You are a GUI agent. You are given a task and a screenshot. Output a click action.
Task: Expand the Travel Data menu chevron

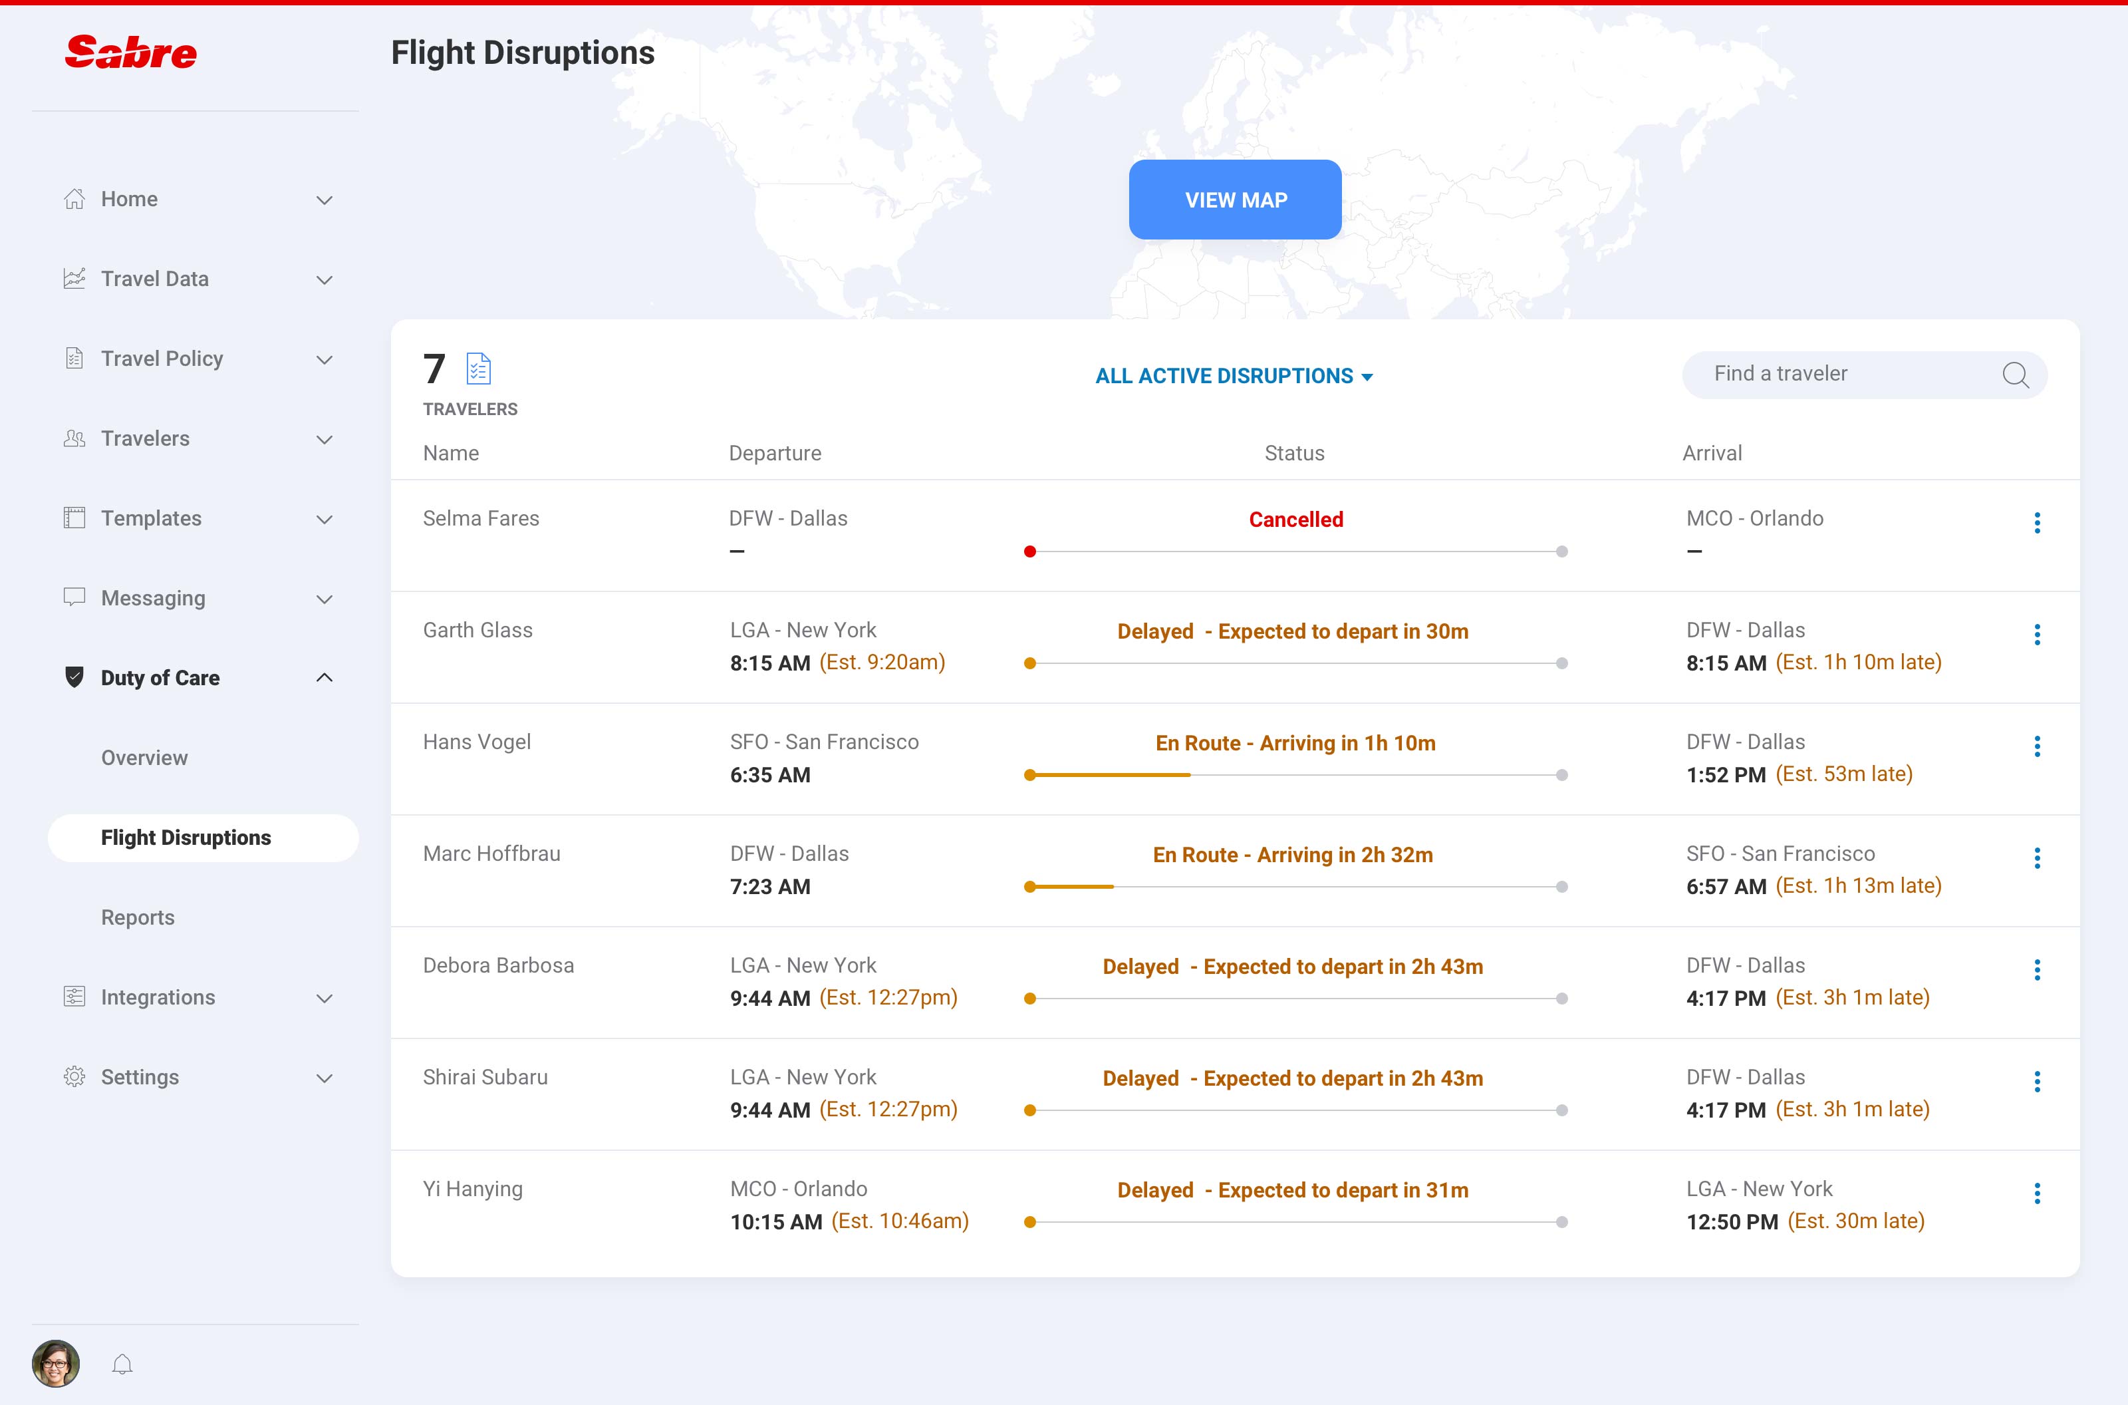coord(325,279)
